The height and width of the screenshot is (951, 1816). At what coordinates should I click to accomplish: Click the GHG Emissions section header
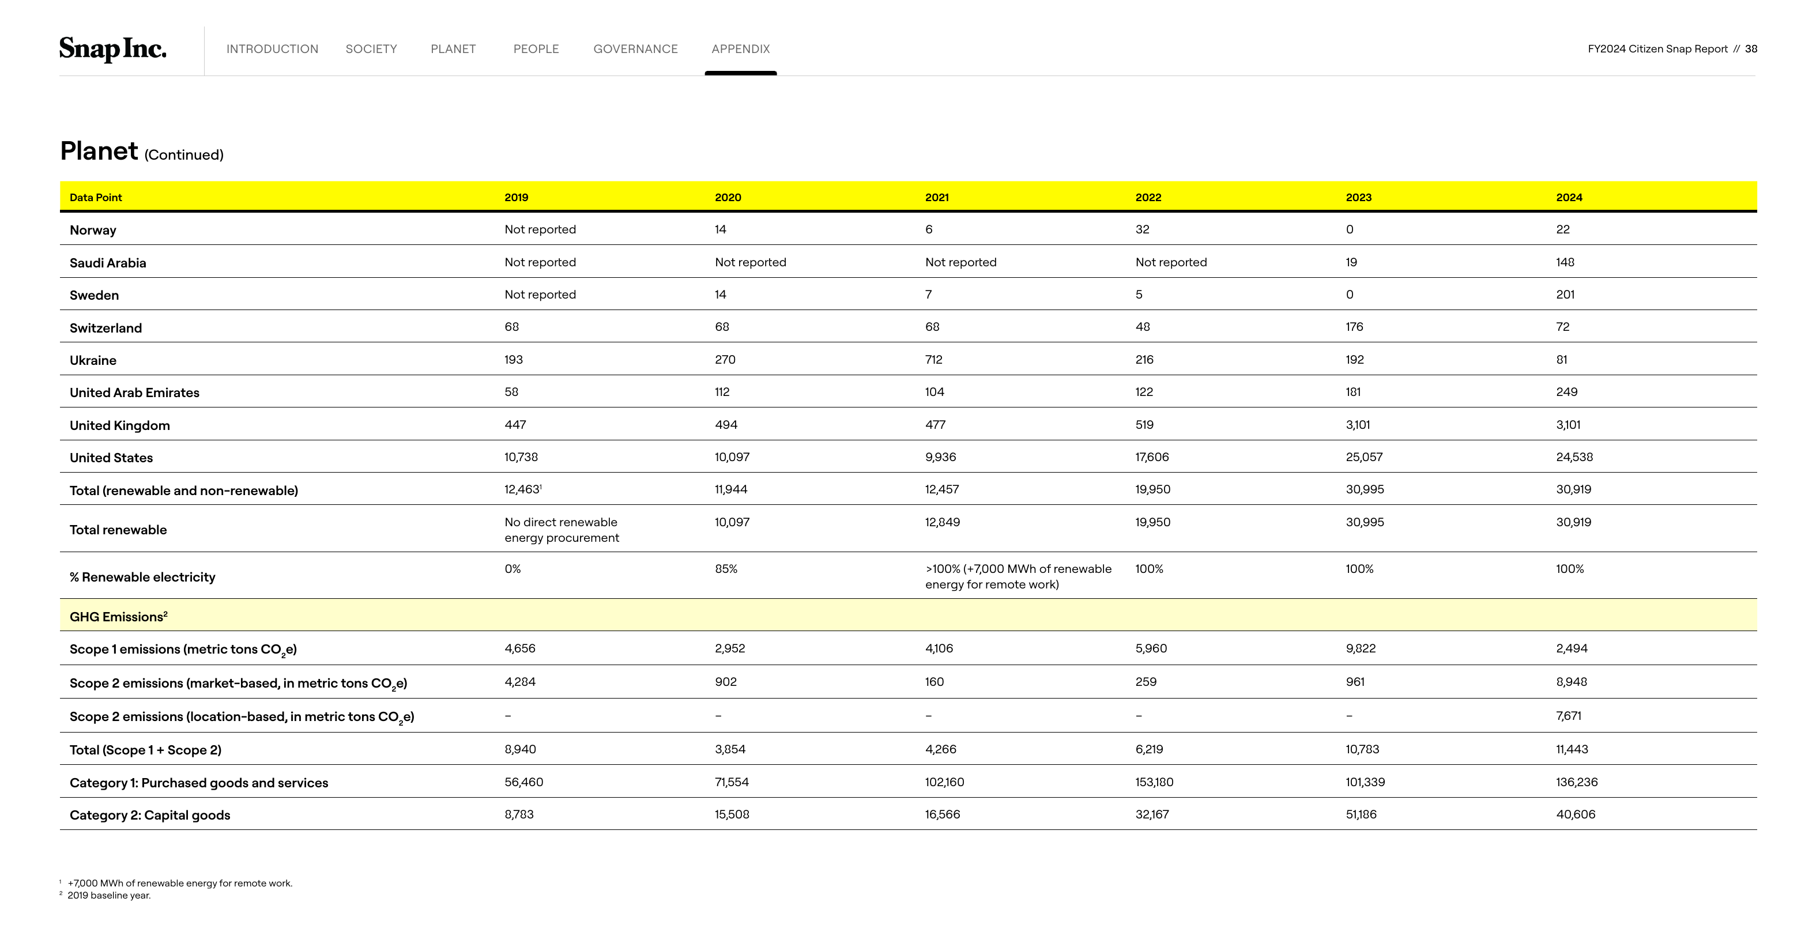click(118, 616)
